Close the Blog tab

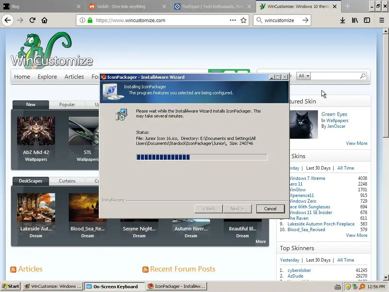79,6
